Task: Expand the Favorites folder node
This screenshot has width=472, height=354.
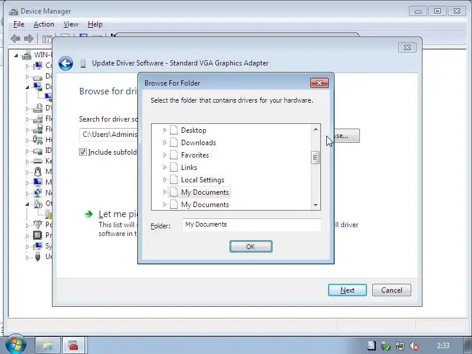Action: 165,155
